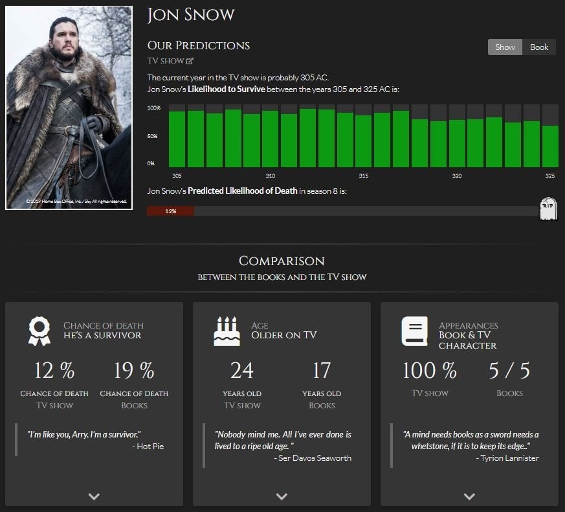
Task: Click the 'Likelihood to Survive' bold text
Action: tap(227, 89)
